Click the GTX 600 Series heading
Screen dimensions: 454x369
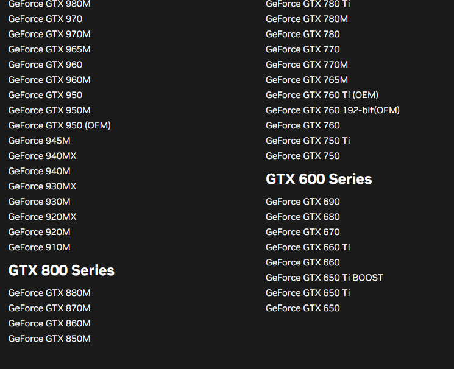click(319, 179)
